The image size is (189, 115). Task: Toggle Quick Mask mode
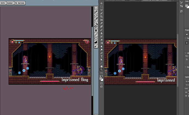[x=102, y=83]
